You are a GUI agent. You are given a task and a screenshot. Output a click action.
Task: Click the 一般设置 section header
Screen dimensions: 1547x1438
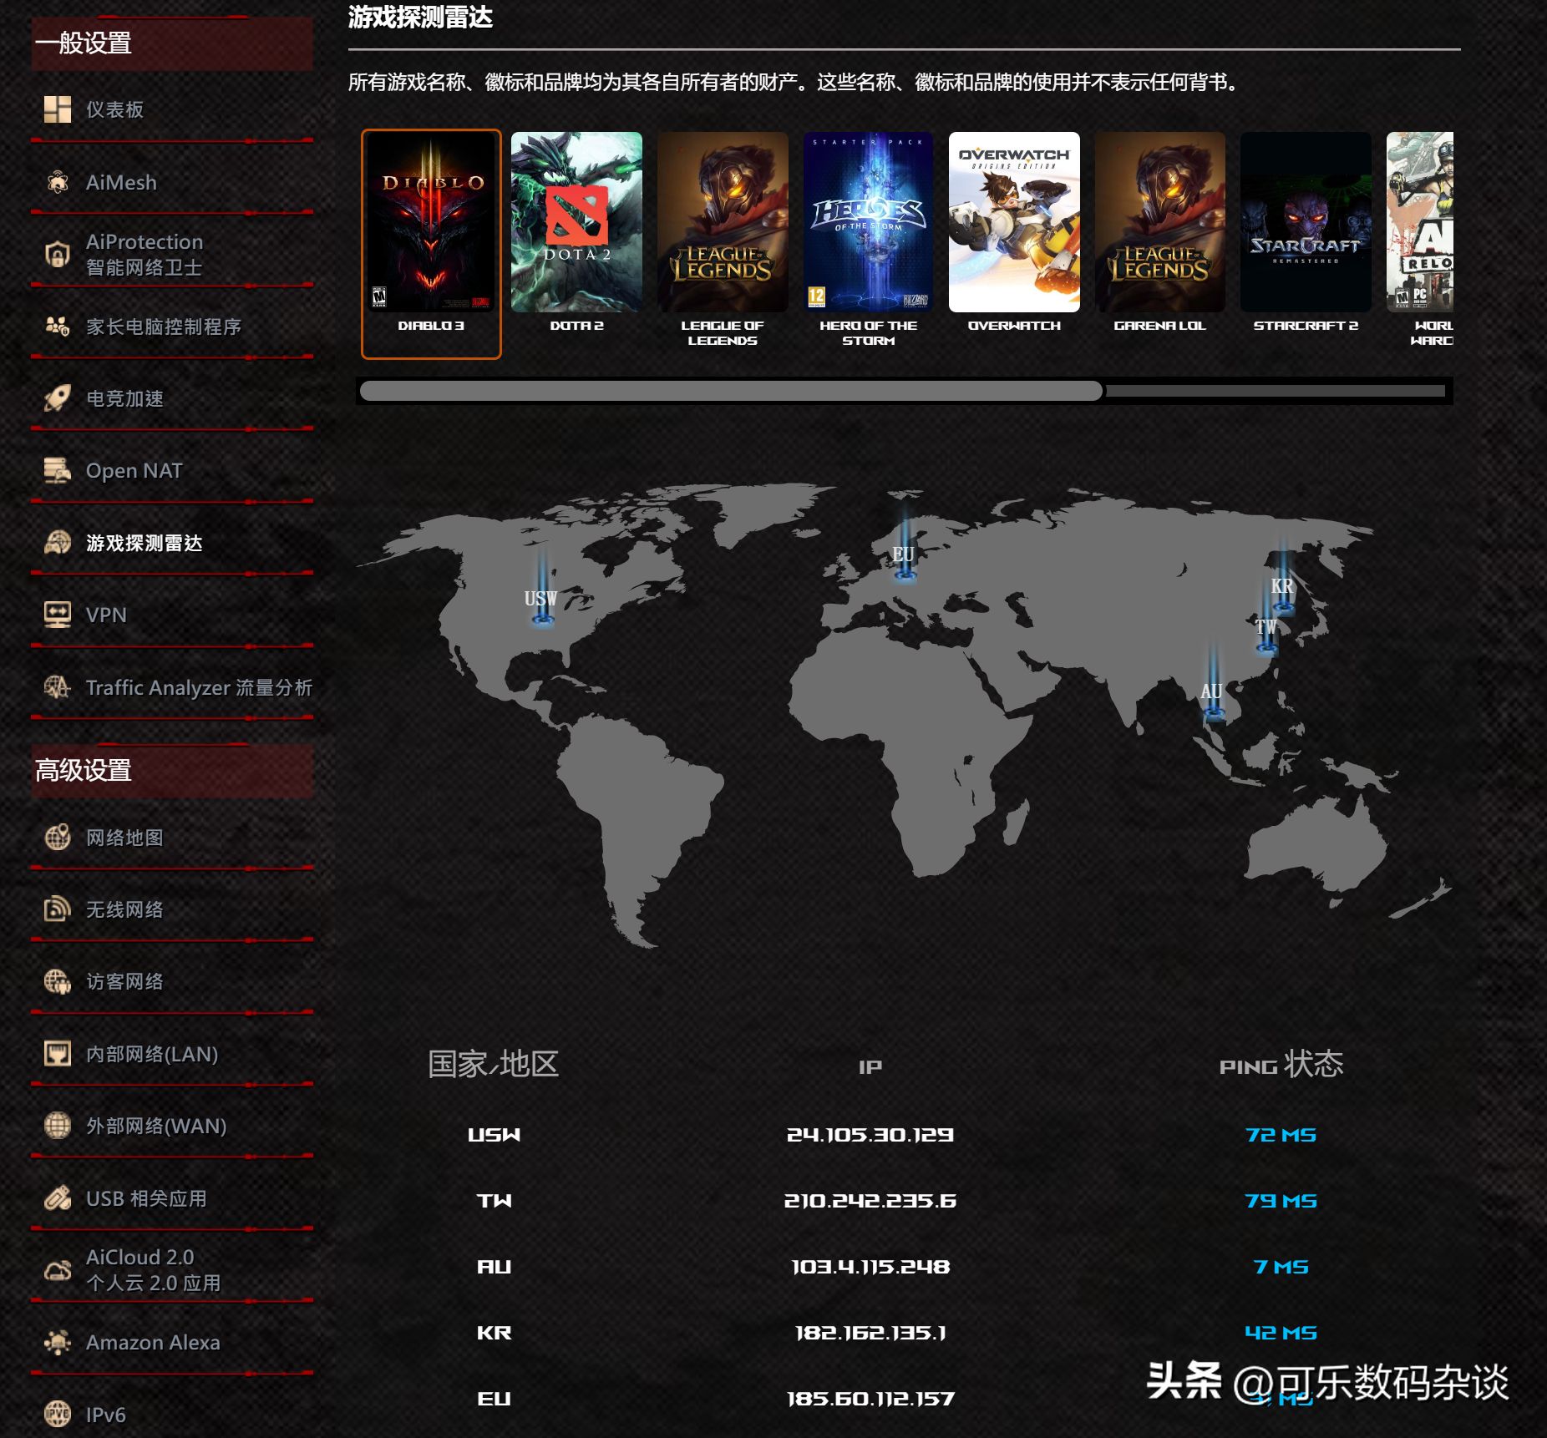tap(172, 43)
